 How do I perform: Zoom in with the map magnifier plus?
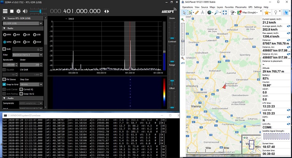click(x=183, y=20)
